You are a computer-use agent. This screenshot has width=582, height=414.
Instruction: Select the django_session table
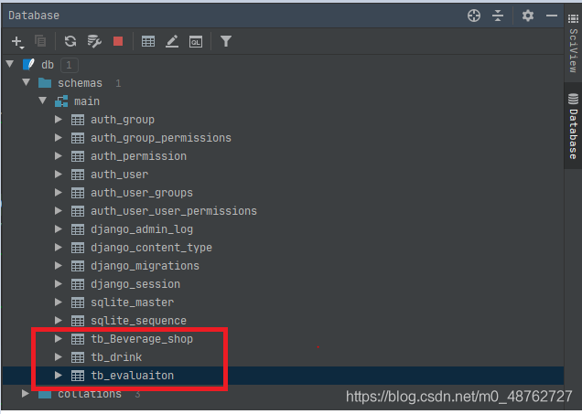click(135, 284)
